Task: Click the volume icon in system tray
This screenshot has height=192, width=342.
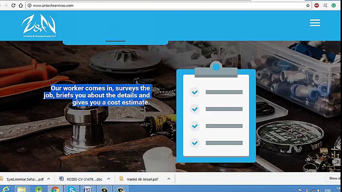Action: (x=318, y=190)
